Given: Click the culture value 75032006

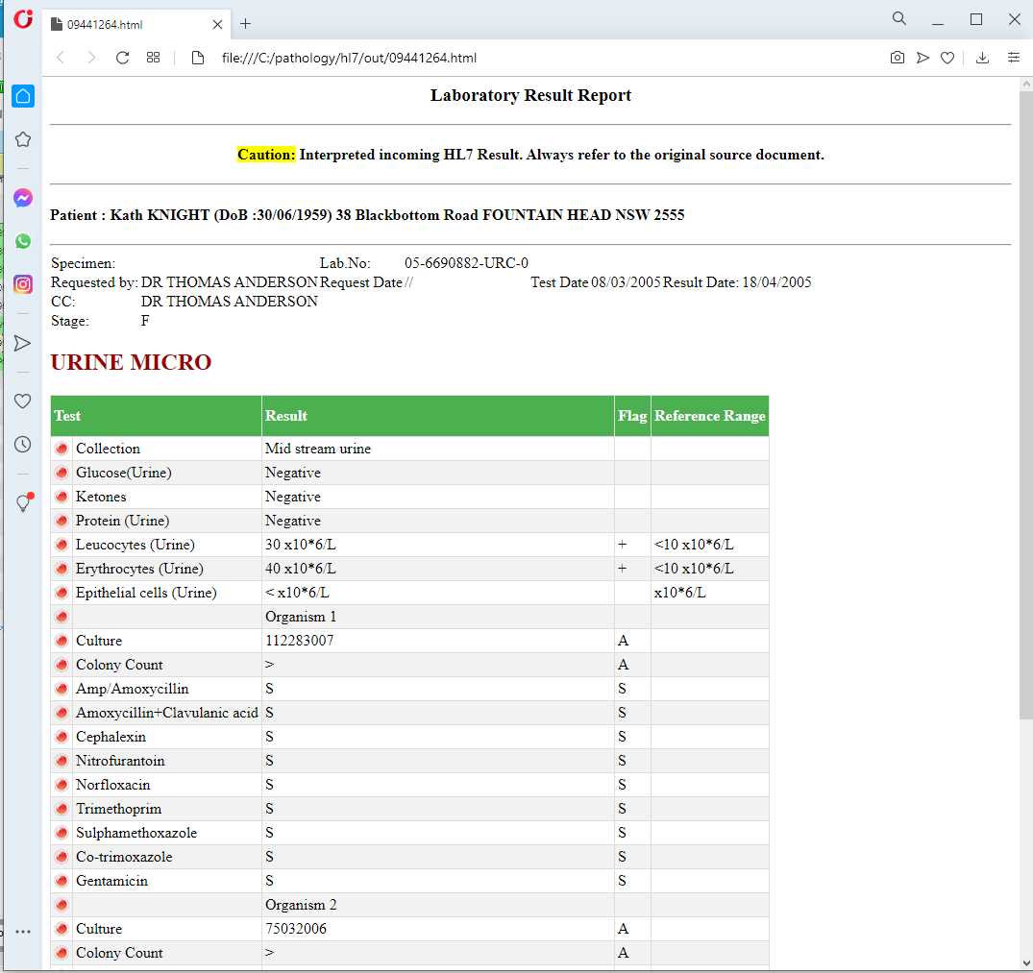Looking at the screenshot, I should pyautogui.click(x=296, y=929).
